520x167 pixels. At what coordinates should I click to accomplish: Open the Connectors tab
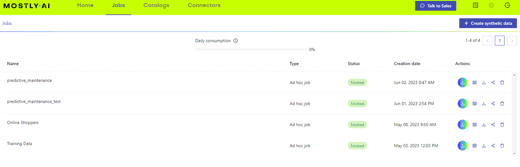(204, 6)
